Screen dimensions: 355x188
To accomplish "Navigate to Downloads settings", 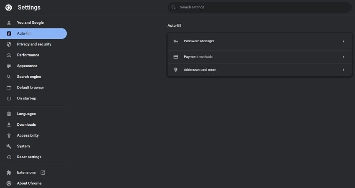I will point(26,125).
